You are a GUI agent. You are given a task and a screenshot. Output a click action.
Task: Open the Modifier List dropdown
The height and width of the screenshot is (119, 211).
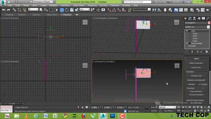click(197, 27)
